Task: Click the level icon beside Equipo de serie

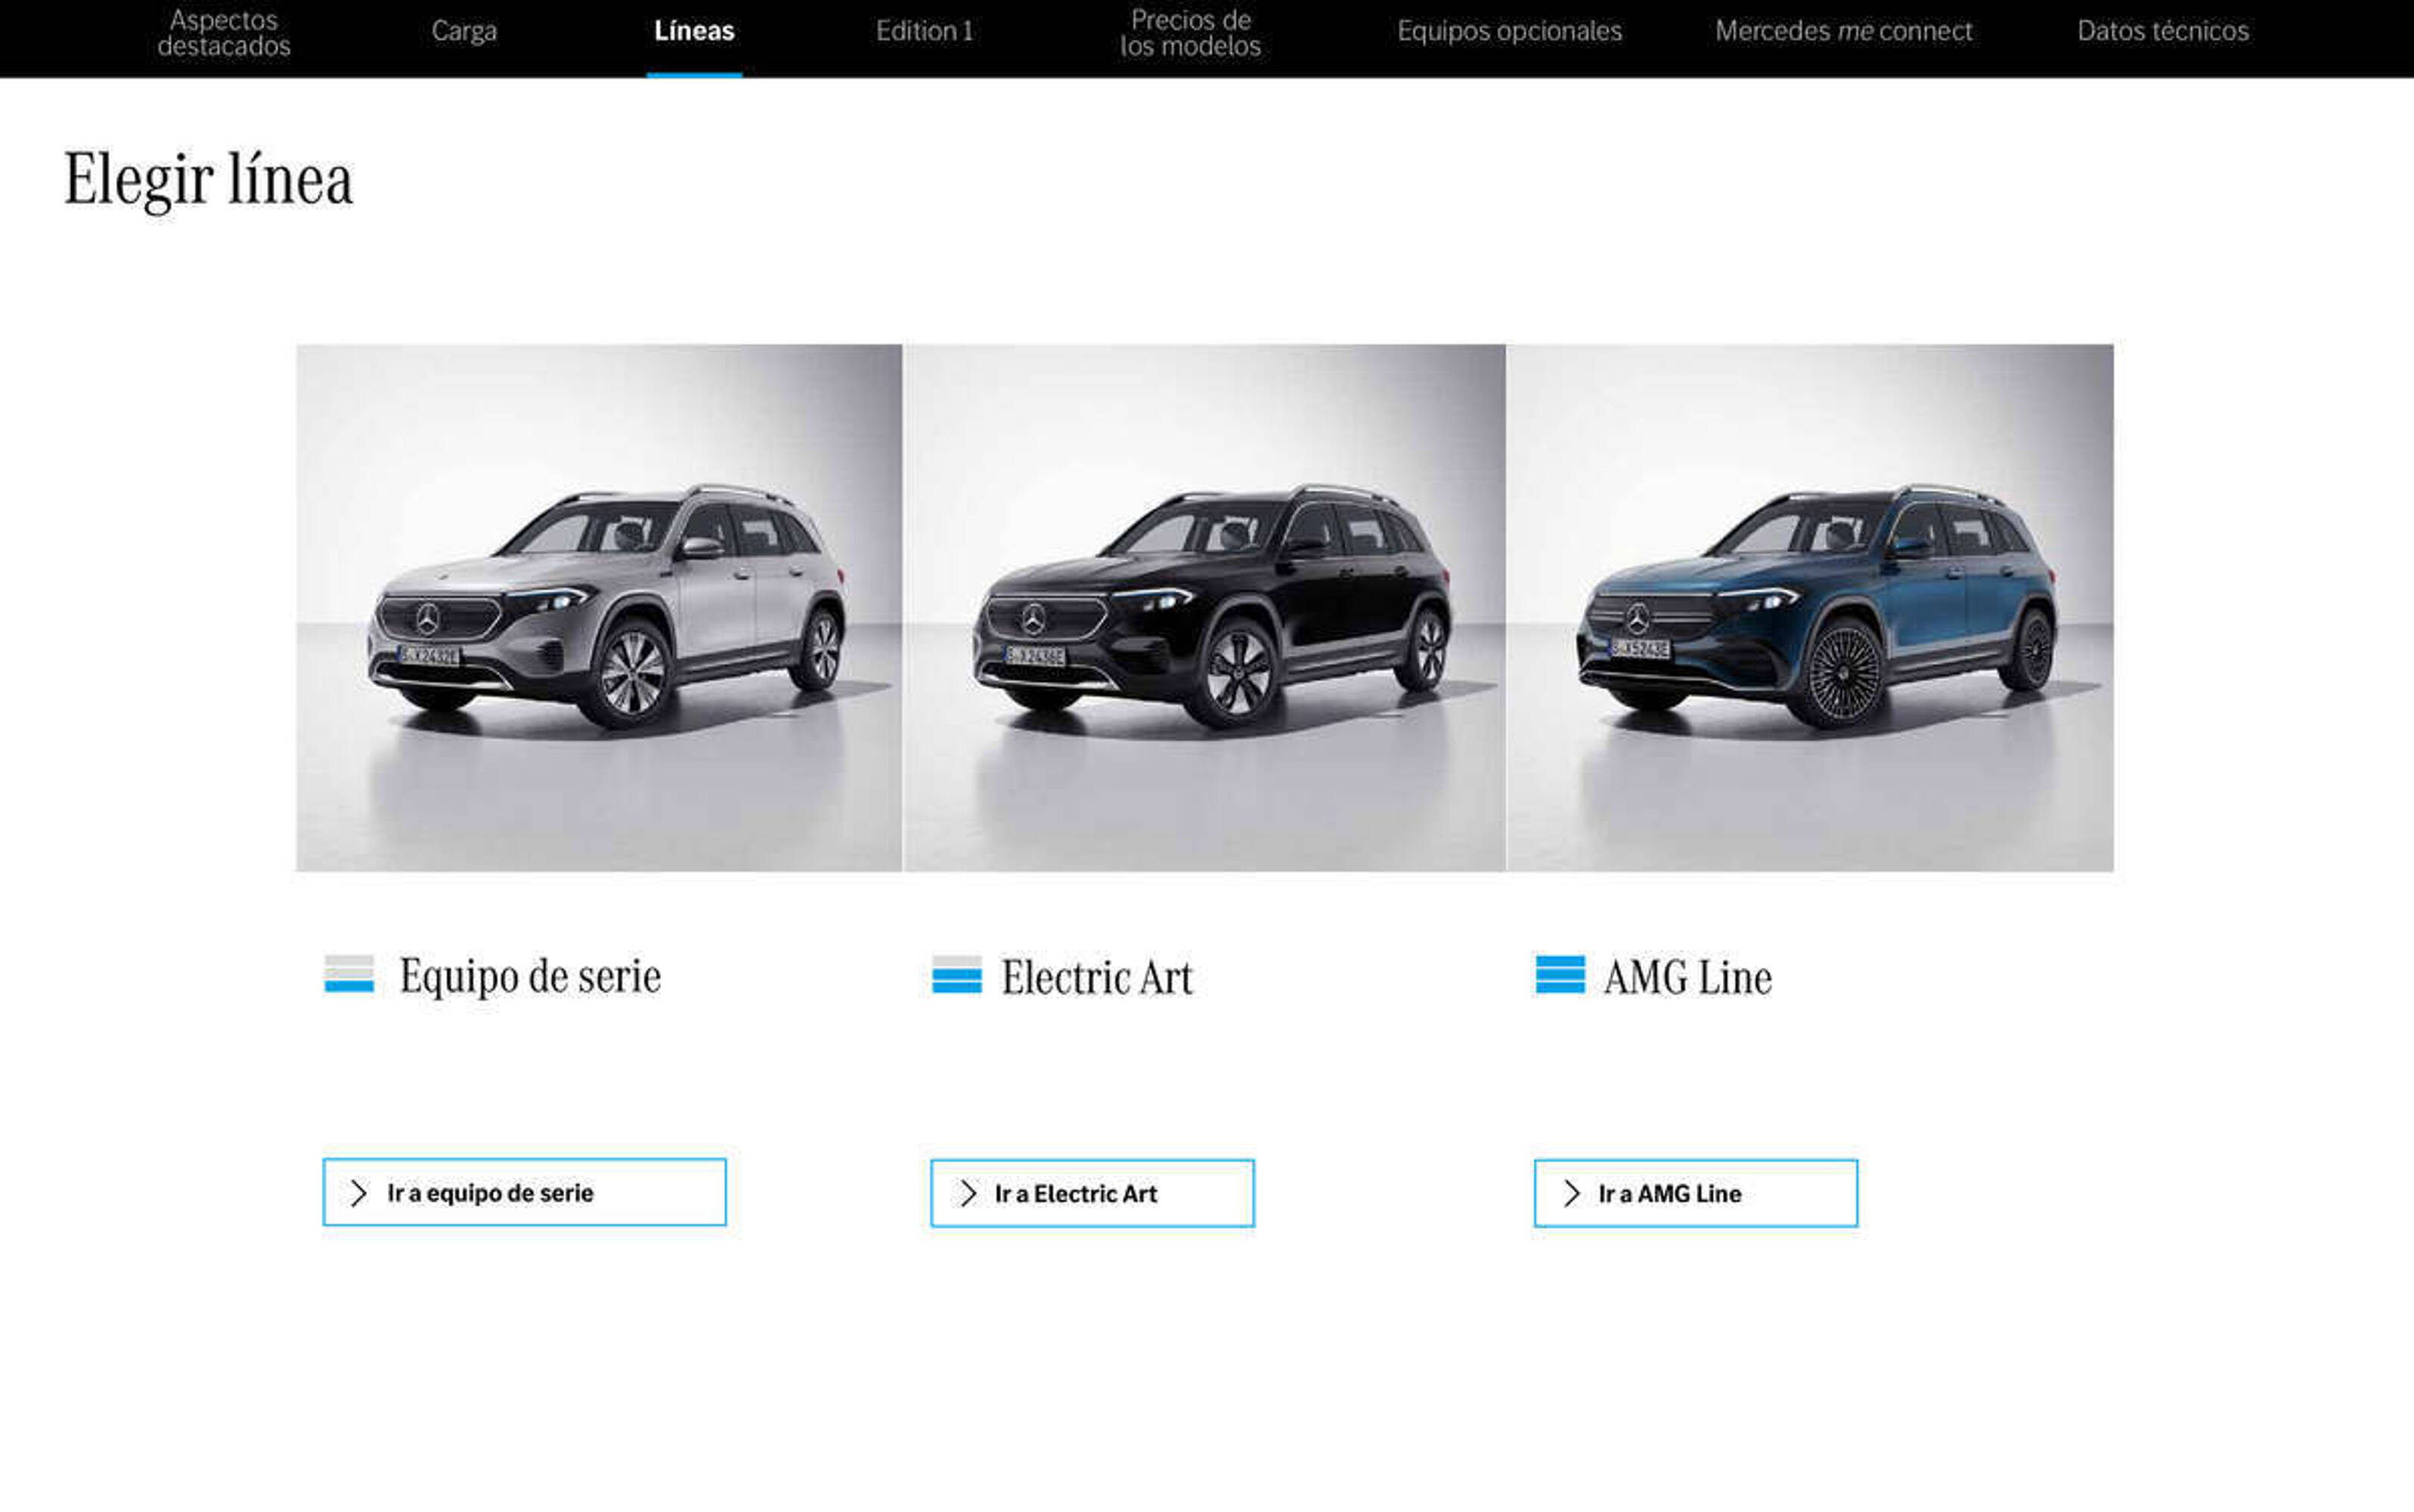Action: click(349, 974)
